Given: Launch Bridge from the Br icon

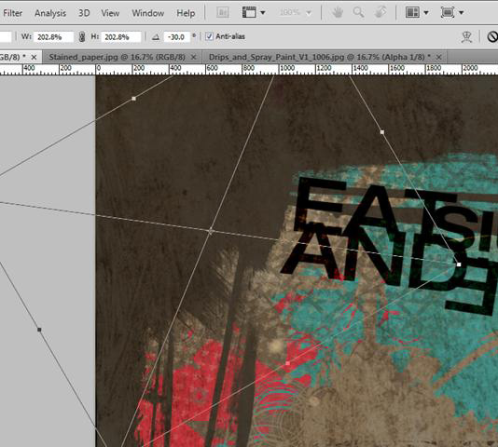Looking at the screenshot, I should [x=223, y=12].
